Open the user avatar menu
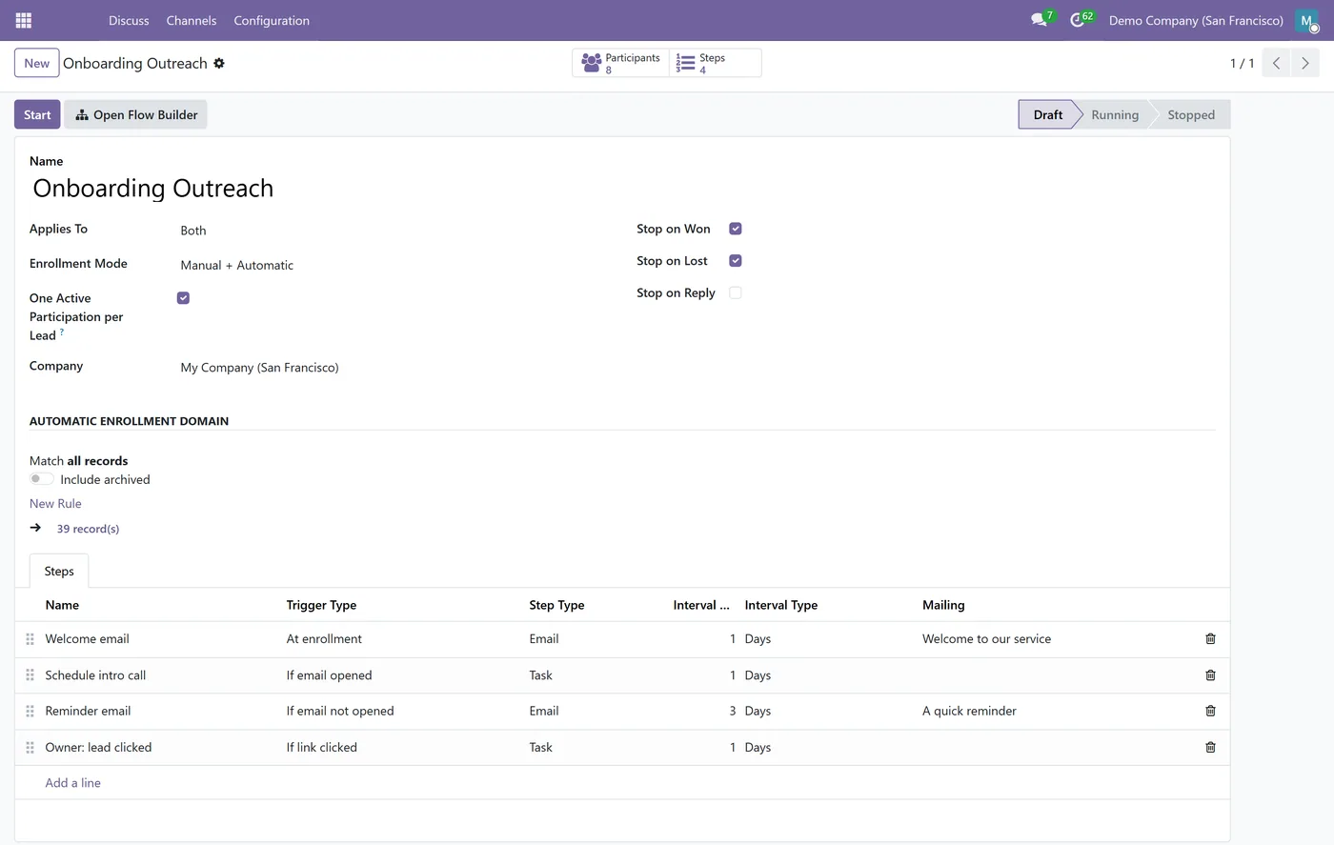This screenshot has height=845, width=1334. [x=1306, y=20]
